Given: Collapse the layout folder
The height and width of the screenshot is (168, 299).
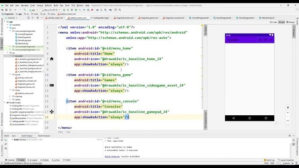Looking at the screenshot, I should pos(10,75).
